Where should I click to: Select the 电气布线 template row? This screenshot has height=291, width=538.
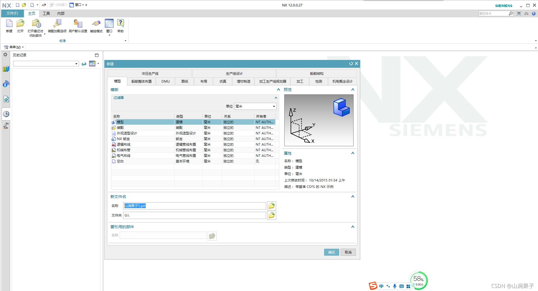(x=193, y=156)
